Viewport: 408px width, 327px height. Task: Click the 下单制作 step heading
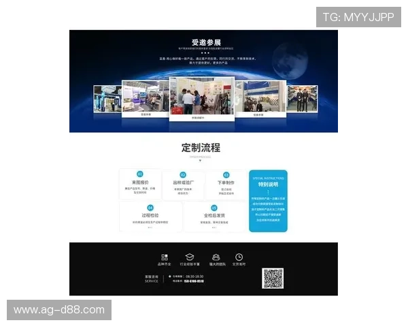pos(226,183)
